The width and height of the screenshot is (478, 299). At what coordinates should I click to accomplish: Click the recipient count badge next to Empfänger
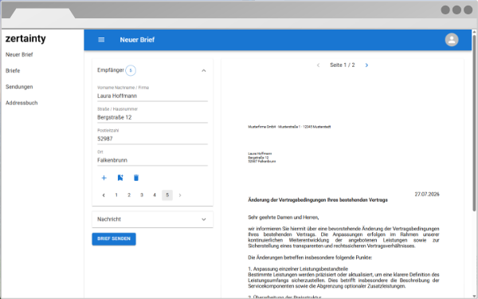[x=131, y=70]
